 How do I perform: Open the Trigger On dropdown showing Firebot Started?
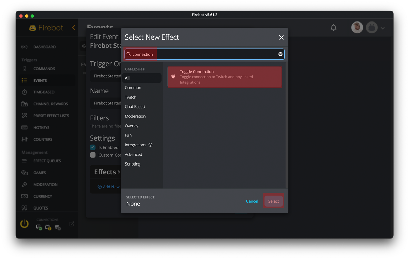point(106,76)
